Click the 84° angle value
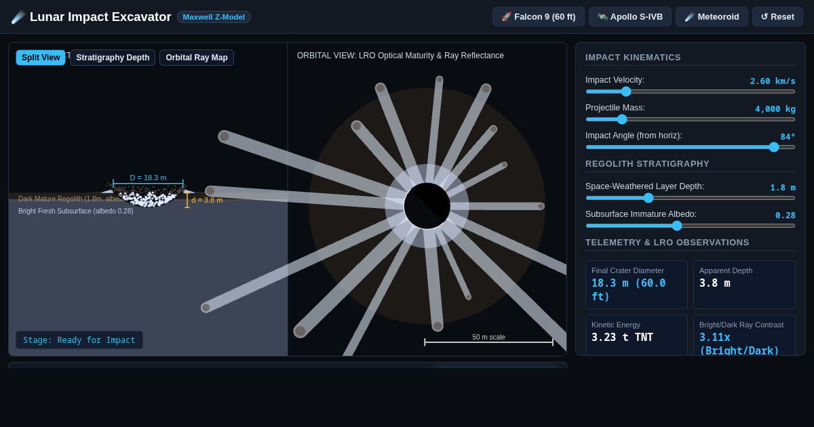814x427 pixels. (788, 137)
